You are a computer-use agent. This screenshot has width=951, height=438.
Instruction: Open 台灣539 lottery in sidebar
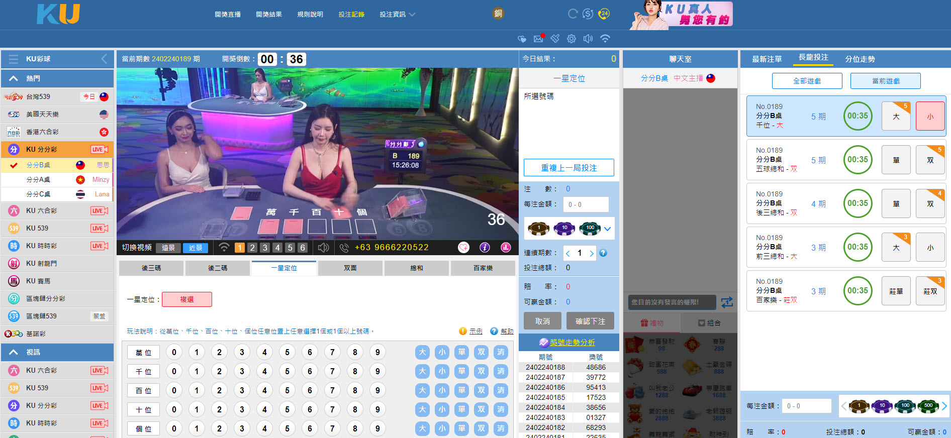pos(57,96)
